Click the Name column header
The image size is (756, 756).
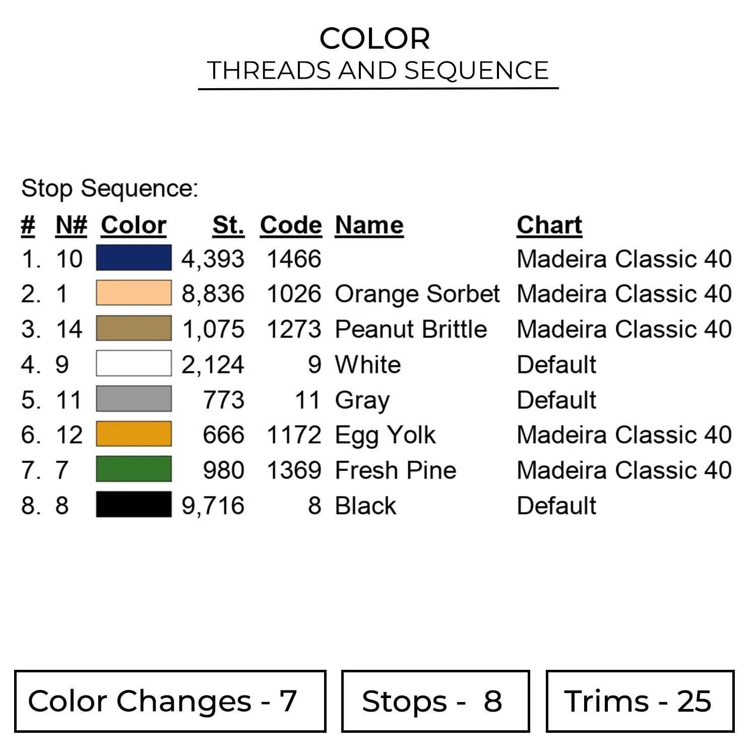tap(369, 225)
